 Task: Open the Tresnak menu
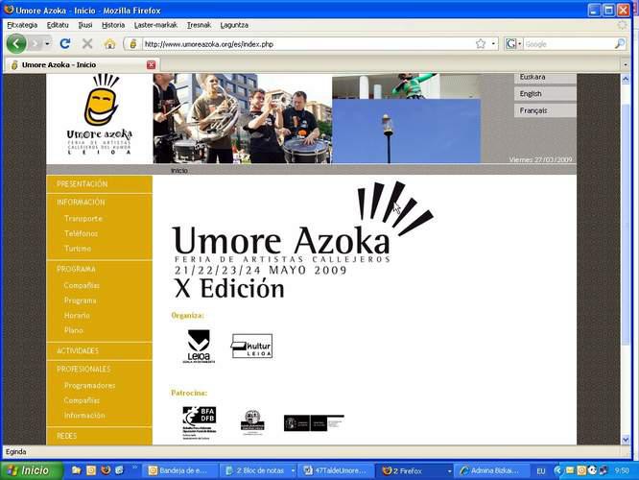(x=199, y=25)
